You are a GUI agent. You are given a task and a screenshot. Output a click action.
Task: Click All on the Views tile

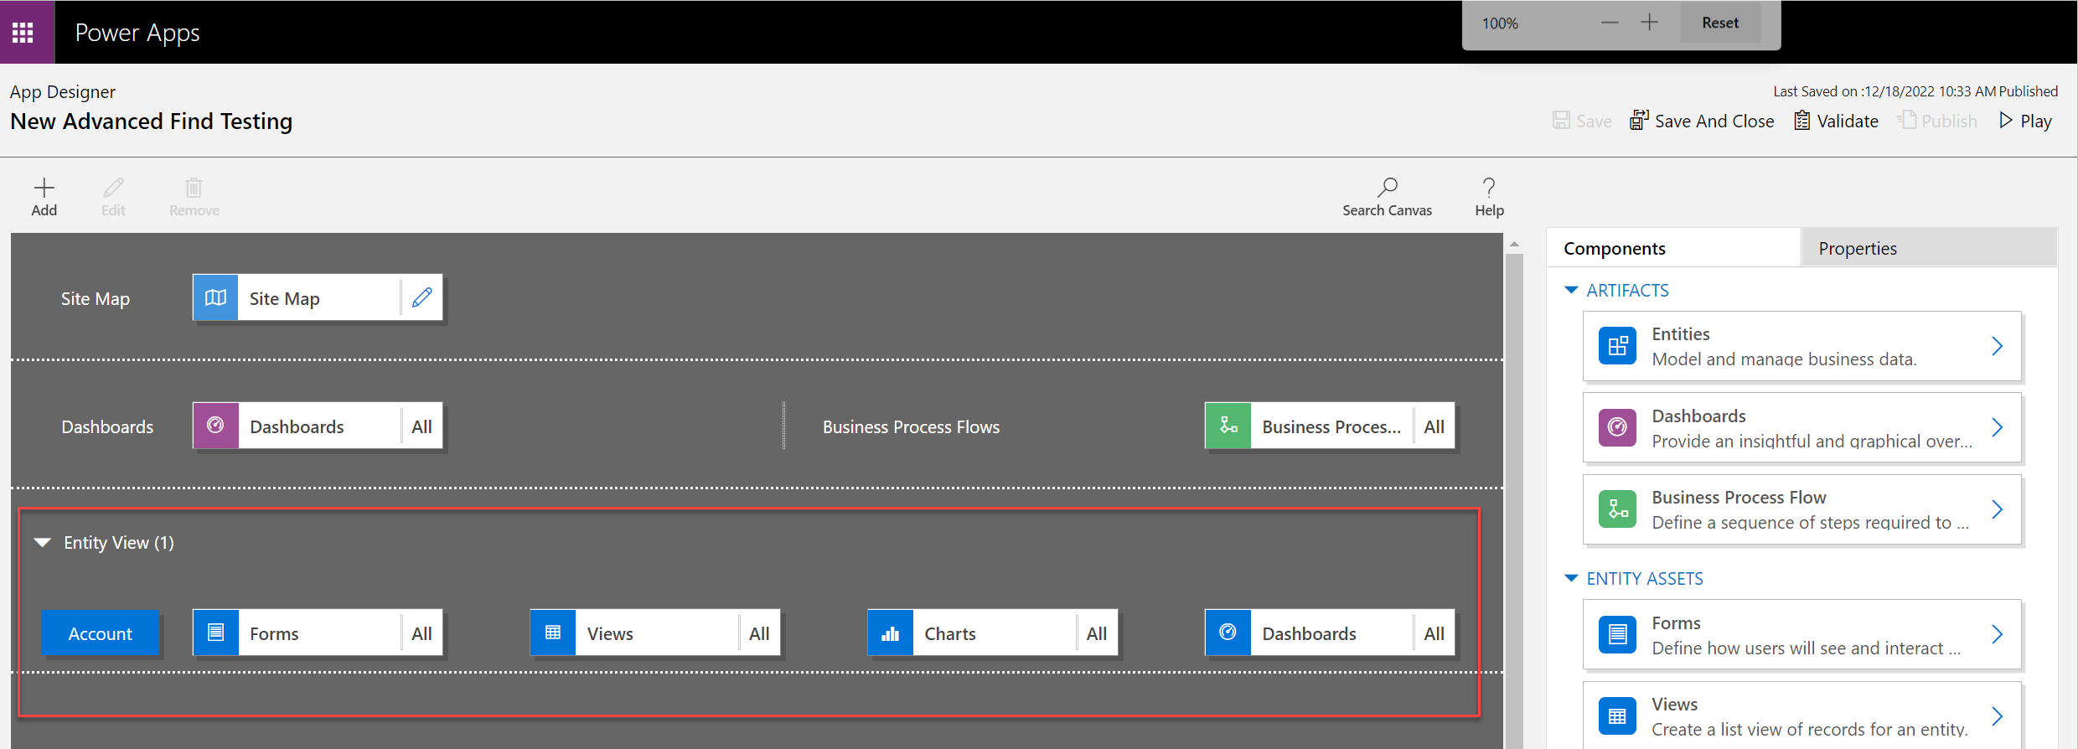[759, 633]
